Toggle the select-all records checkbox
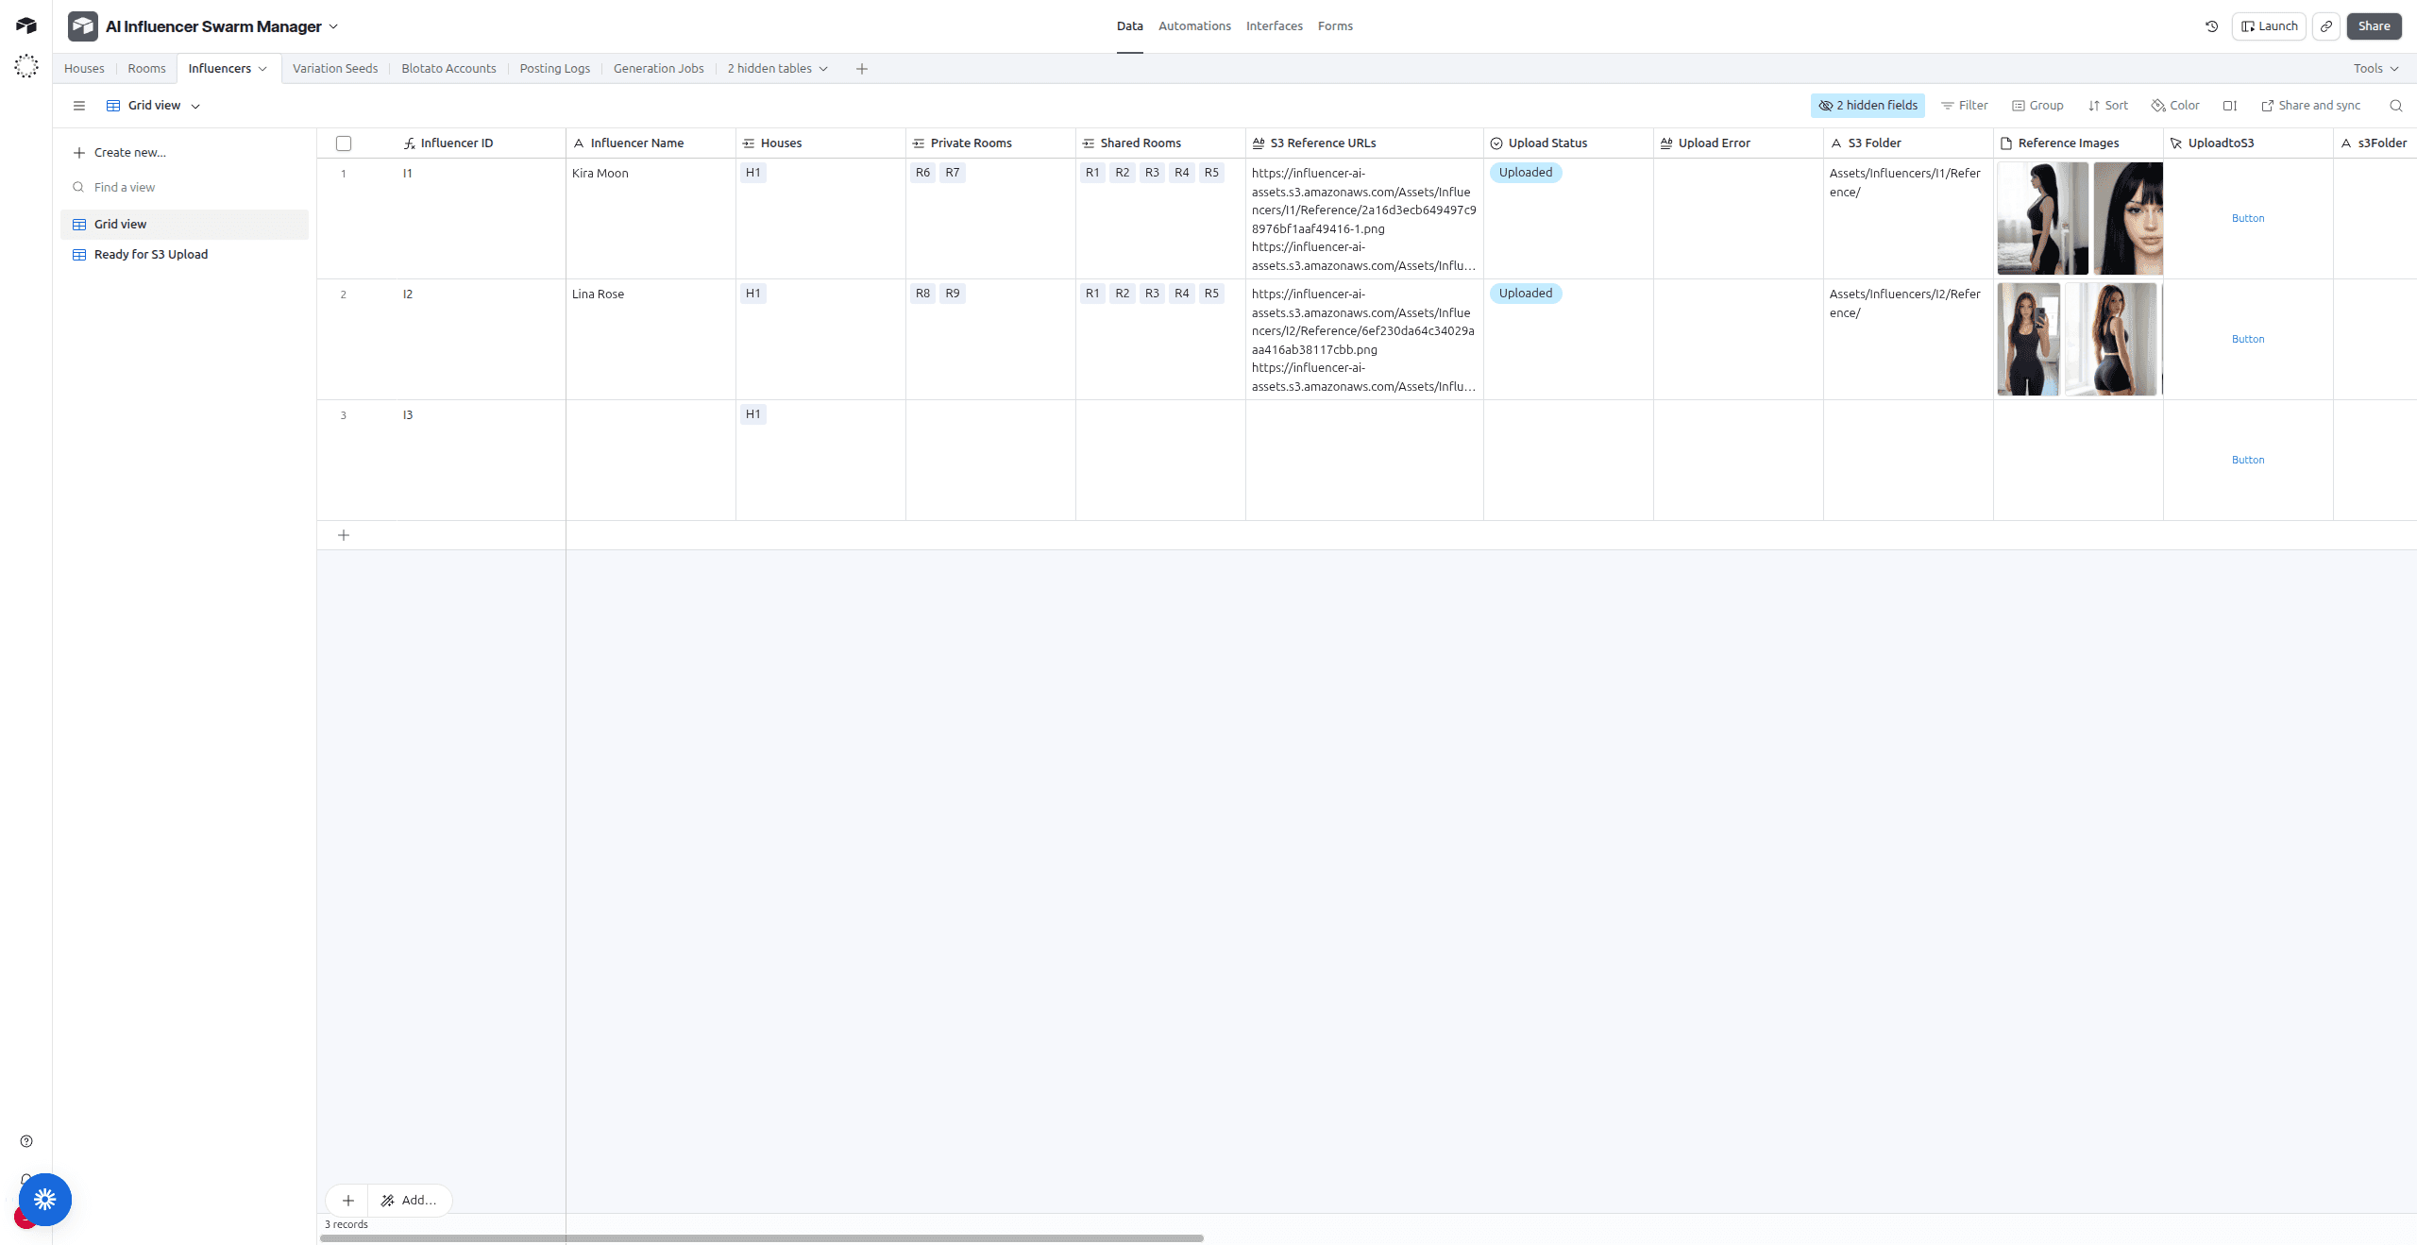The image size is (2417, 1245). [x=344, y=143]
